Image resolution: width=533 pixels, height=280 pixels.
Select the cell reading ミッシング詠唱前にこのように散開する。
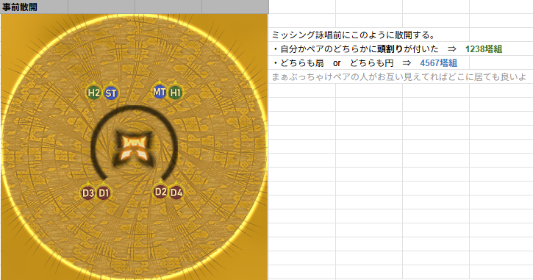353,35
